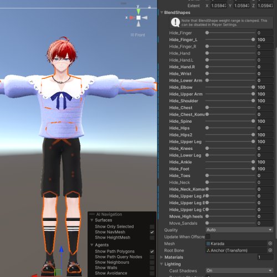The image size is (277, 277).
Task: Toggle Show Path Polygons checkbox
Action: pyautogui.click(x=152, y=251)
